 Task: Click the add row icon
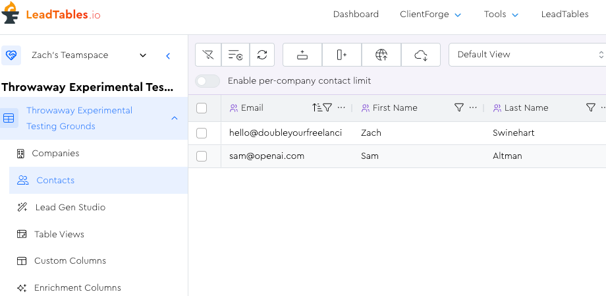point(302,55)
